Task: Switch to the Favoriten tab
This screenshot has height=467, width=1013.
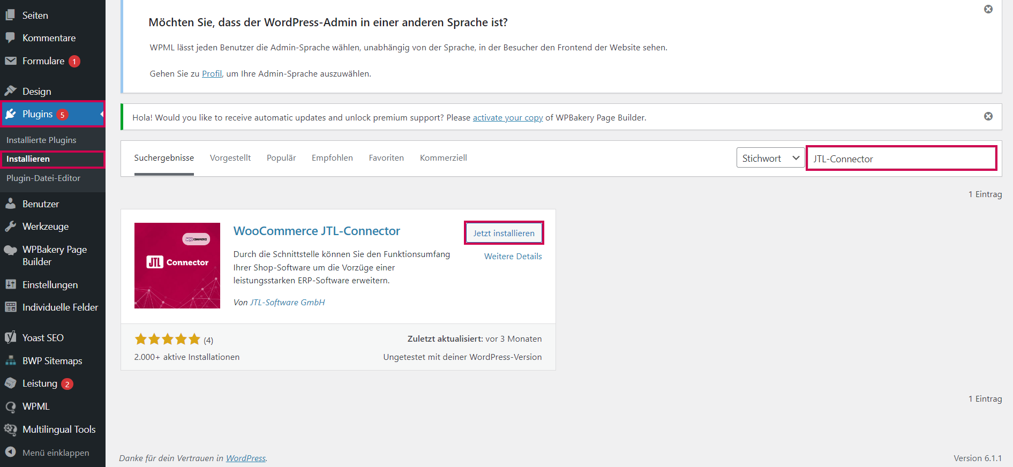Action: [386, 157]
